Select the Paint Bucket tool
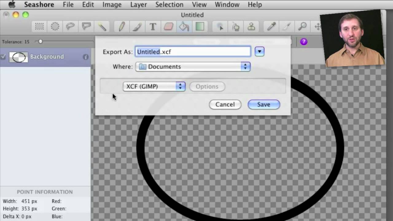 point(184,27)
